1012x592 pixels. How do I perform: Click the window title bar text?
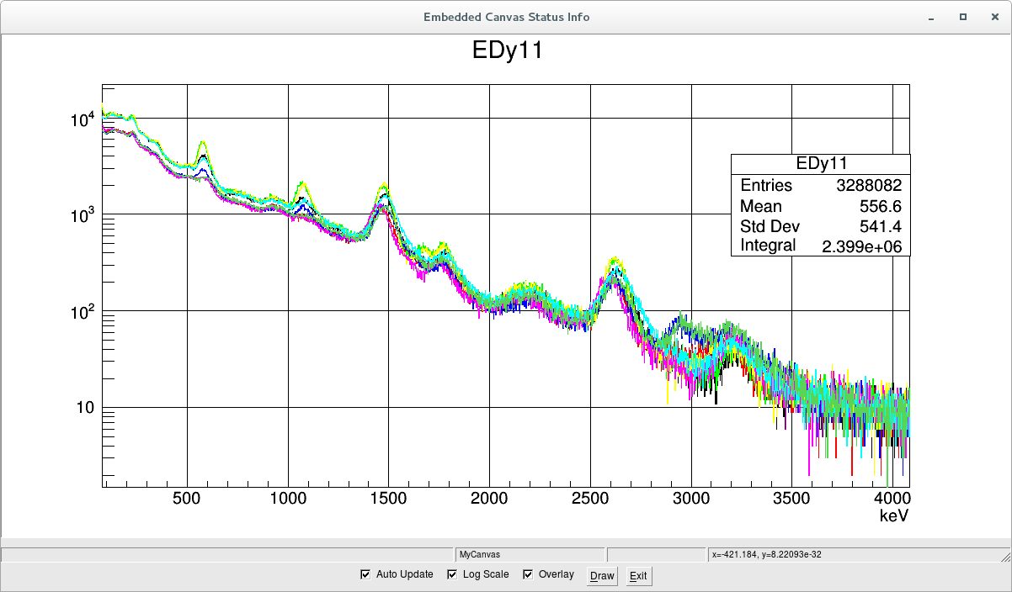click(x=506, y=17)
